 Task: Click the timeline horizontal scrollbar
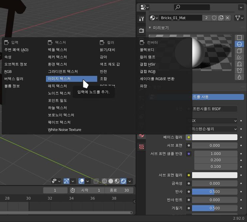pos(66,213)
